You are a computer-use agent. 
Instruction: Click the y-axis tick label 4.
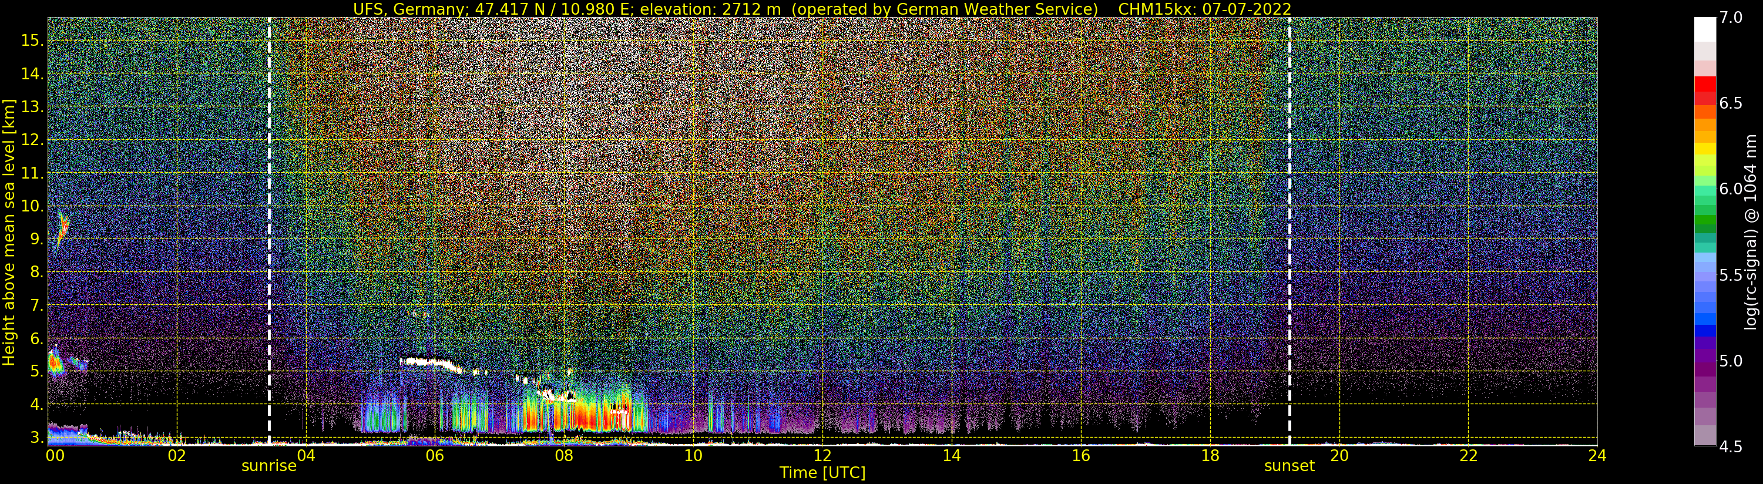click(x=36, y=404)
